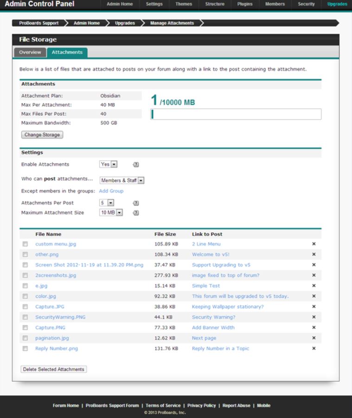Delete Capture.JPG row with X icon
The width and height of the screenshot is (352, 418).
[314, 307]
